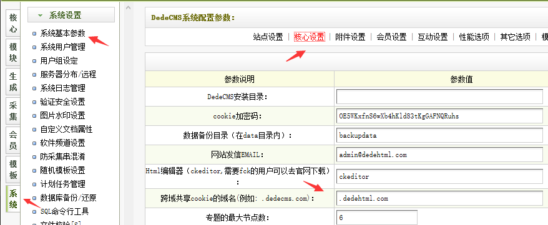The height and width of the screenshot is (225, 548).
Task: Open 计划任务管理 entry
Action: point(62,184)
